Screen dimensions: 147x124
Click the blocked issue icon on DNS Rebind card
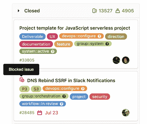tap(22, 80)
